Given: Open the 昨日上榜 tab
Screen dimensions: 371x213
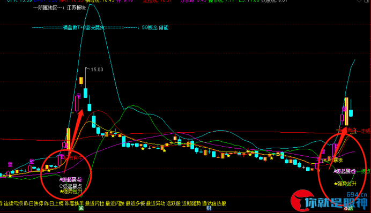Looking at the screenshot, I should point(54,203).
